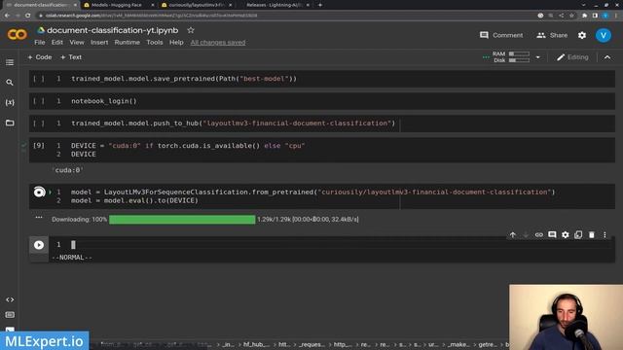Bookmark this page star icon
The height and width of the screenshot is (350, 623).
coord(571,16)
